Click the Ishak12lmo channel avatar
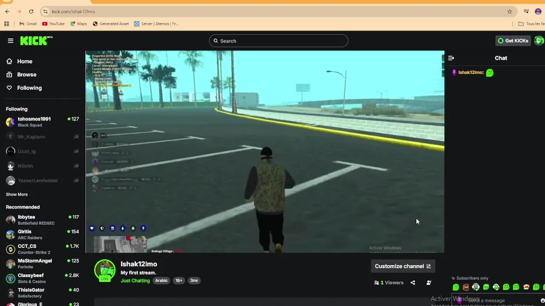Screen dimensions: 545x306 (x=105, y=270)
